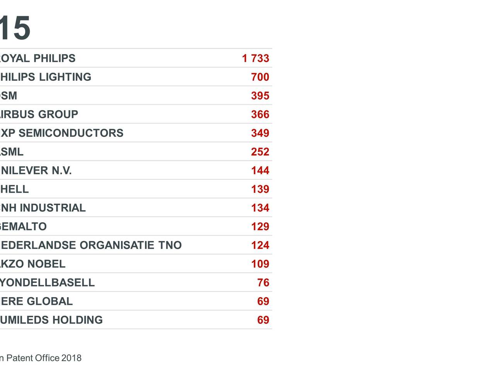Click the LUMILEDS HOLDING row label

51,320
